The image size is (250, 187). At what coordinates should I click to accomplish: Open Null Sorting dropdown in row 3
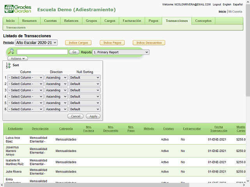pos(84,90)
